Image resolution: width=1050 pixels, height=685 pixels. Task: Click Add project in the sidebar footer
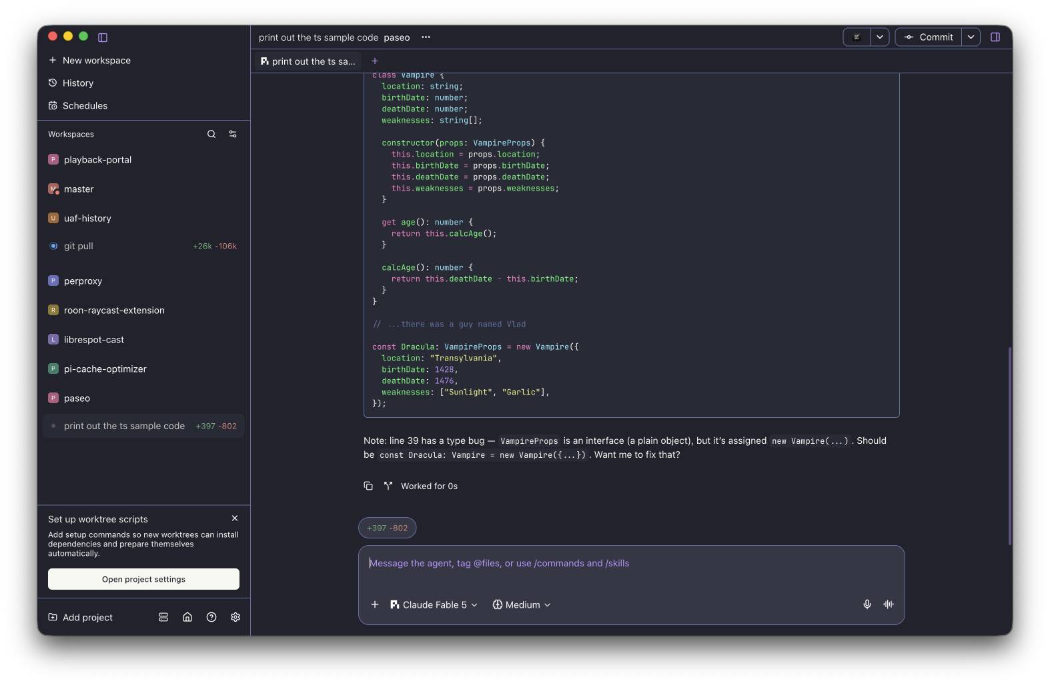click(80, 617)
